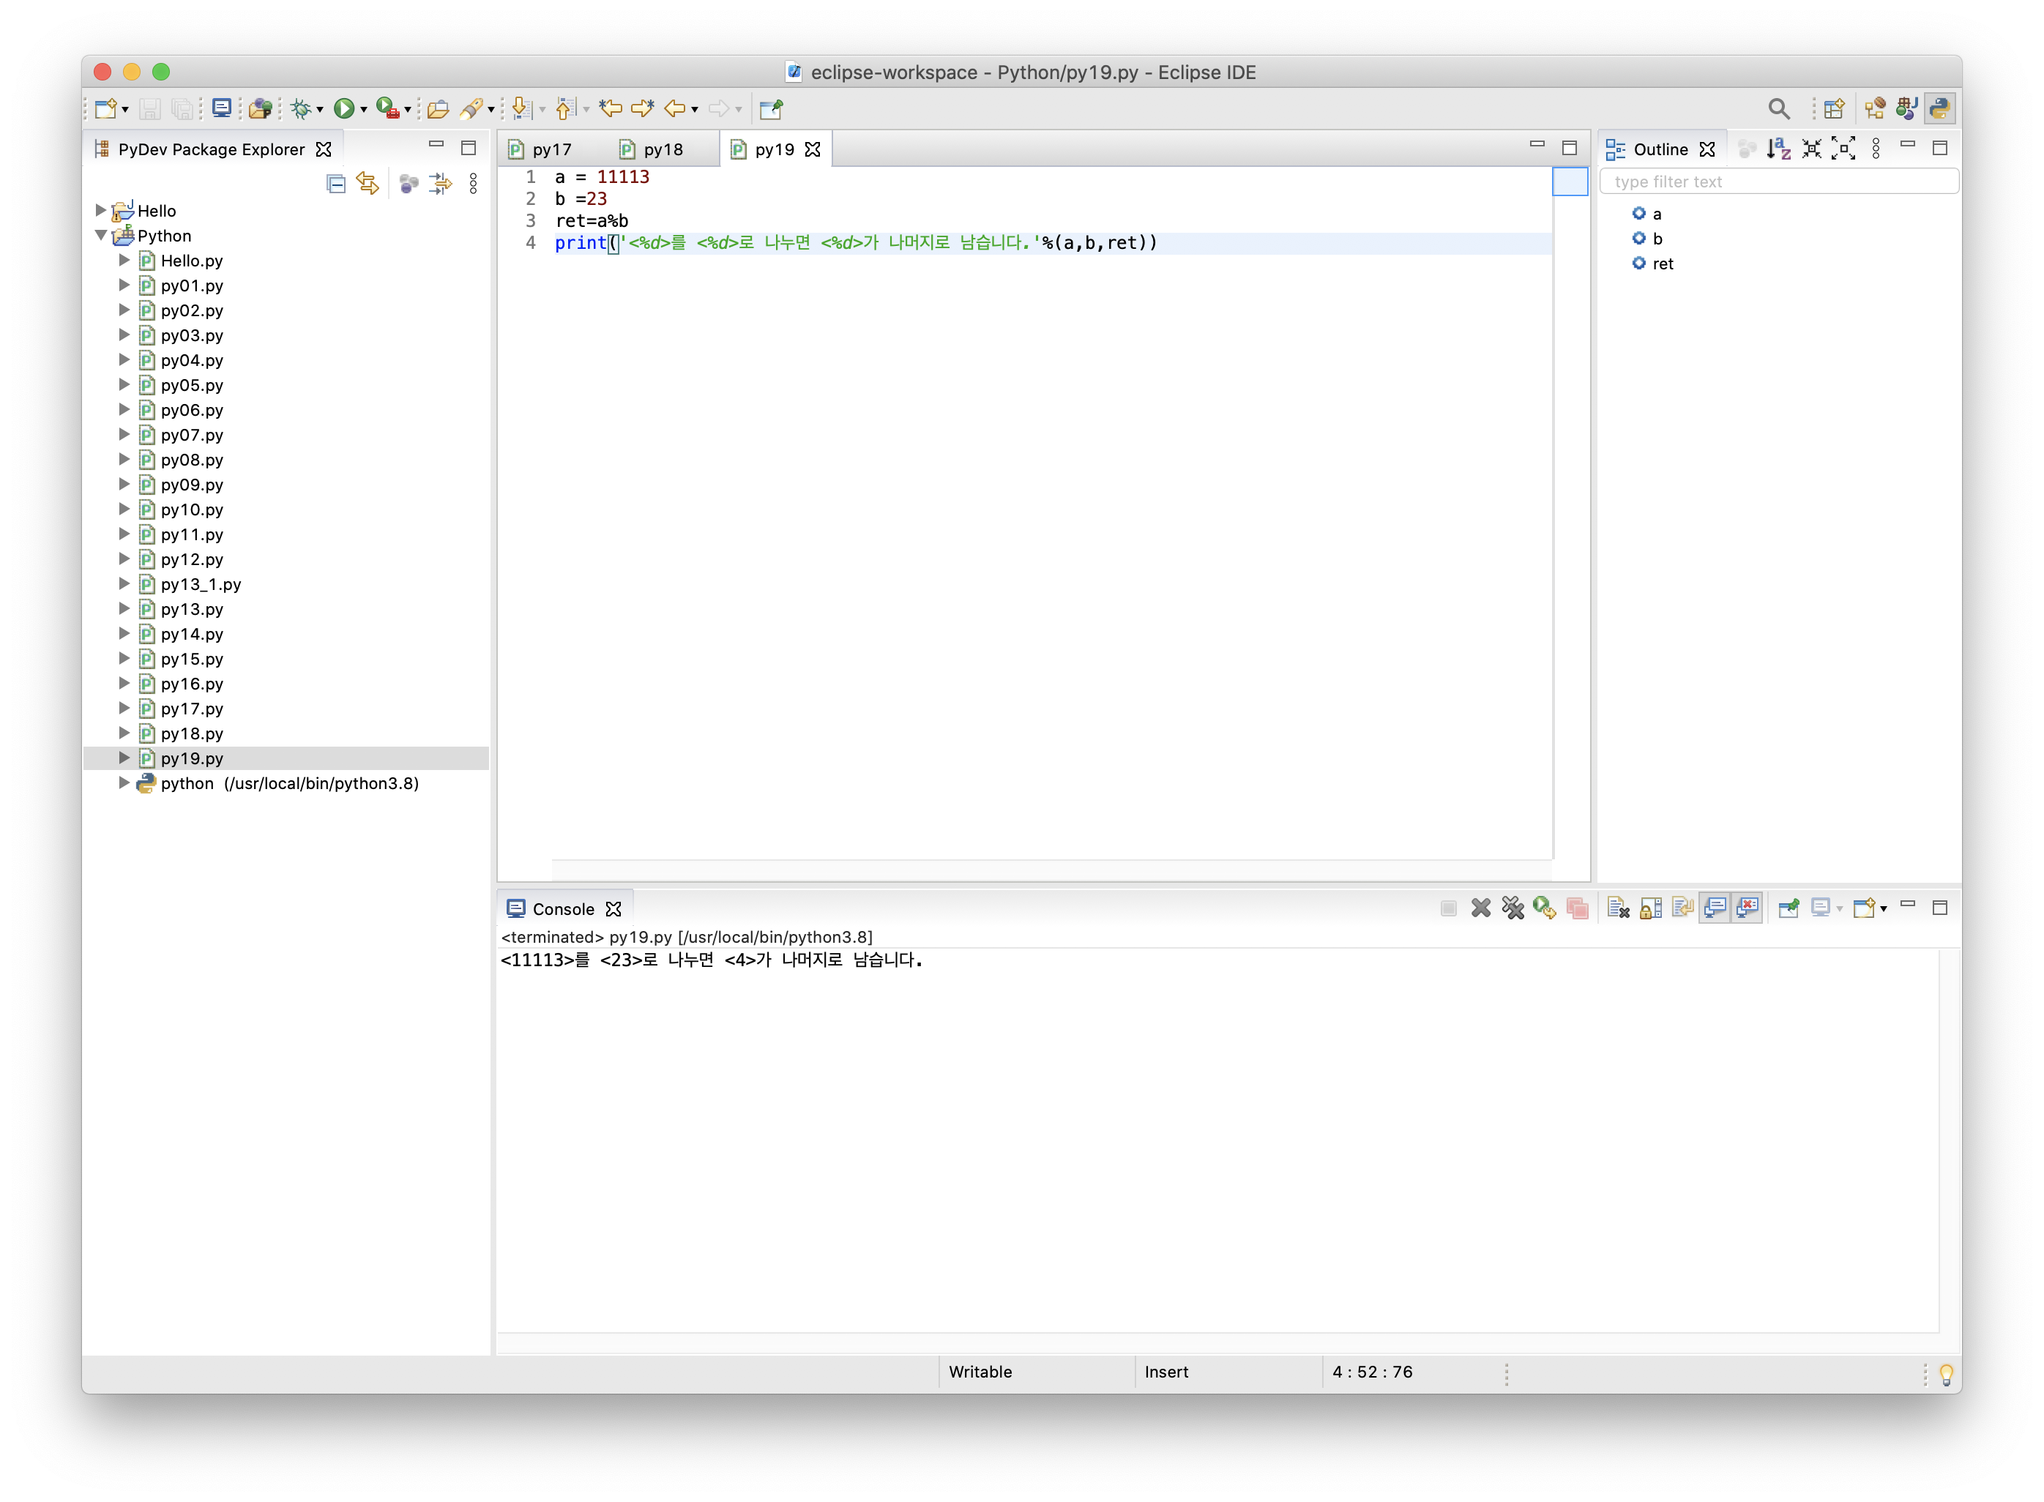Screen dimensions: 2044x1502
Task: Toggle Link with Editor in Package Explorer
Action: (368, 184)
